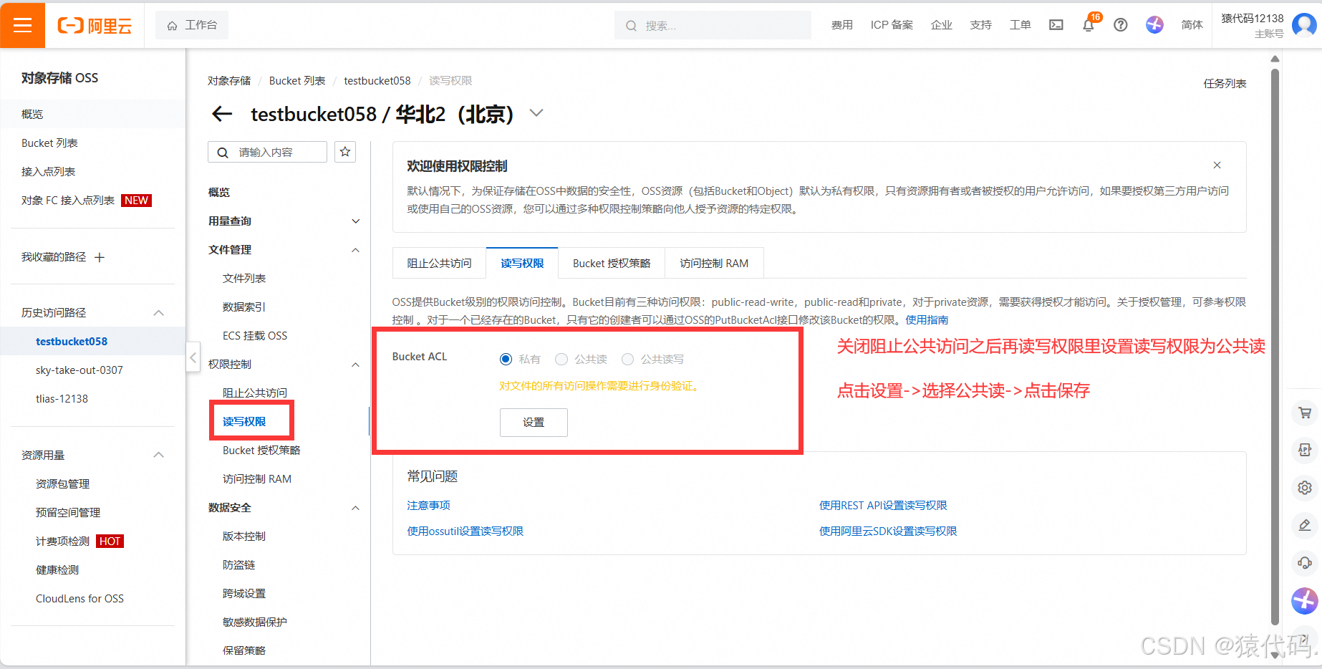Viewport: 1322px width, 669px height.
Task: Open the hamburger main menu
Action: pos(23,25)
